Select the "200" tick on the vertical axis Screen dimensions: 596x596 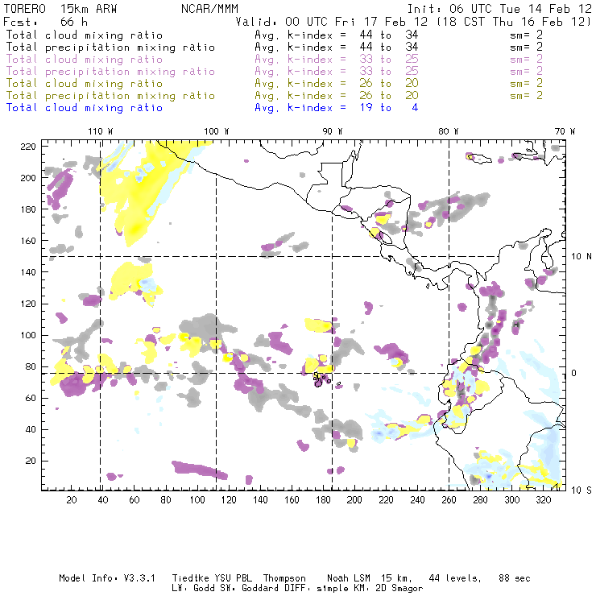(x=28, y=178)
